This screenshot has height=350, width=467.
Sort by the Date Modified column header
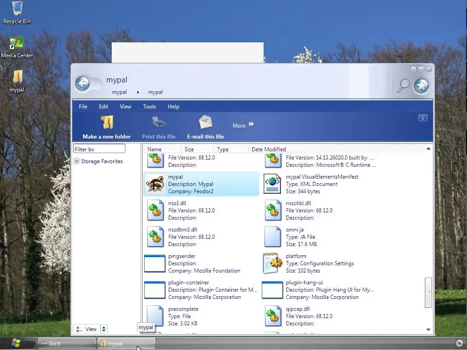click(x=277, y=149)
